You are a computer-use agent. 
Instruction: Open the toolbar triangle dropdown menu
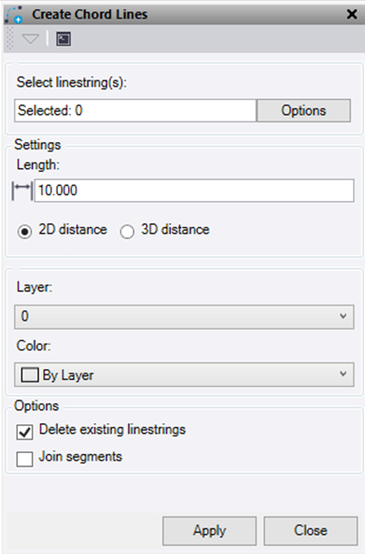31,38
